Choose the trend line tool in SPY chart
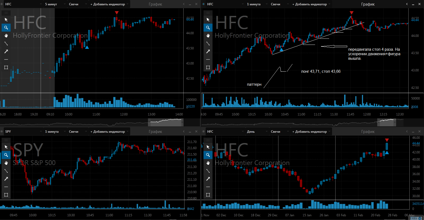Screen dimensions: 424x220 pos(6,171)
